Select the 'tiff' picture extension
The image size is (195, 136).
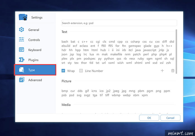pyautogui.click(x=107, y=95)
